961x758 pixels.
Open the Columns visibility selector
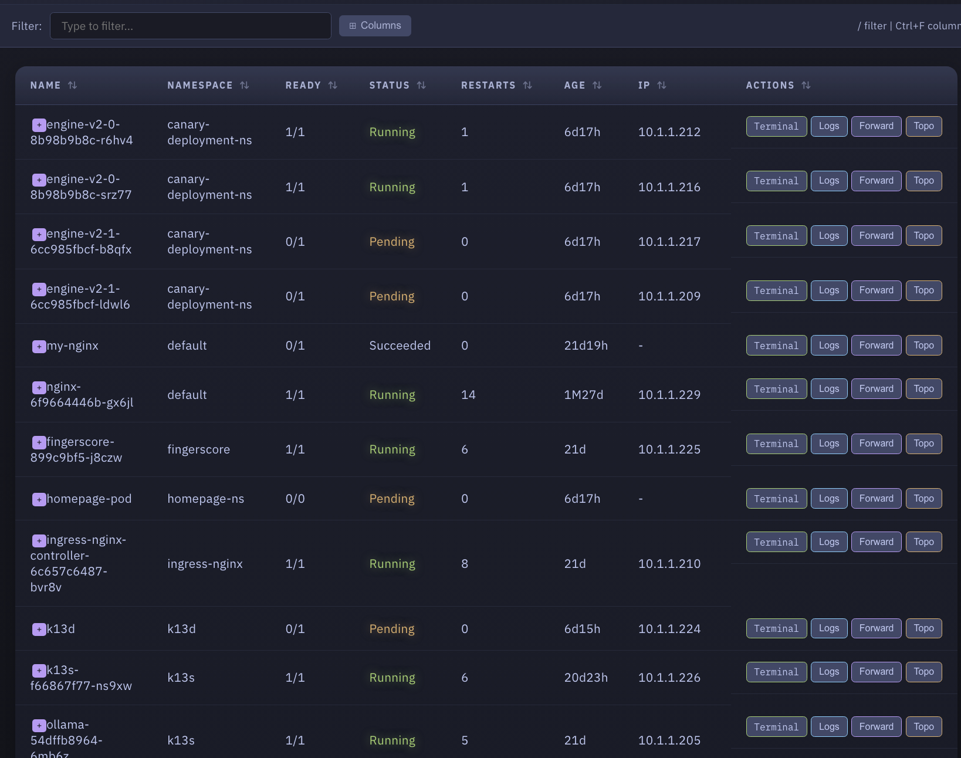(375, 26)
